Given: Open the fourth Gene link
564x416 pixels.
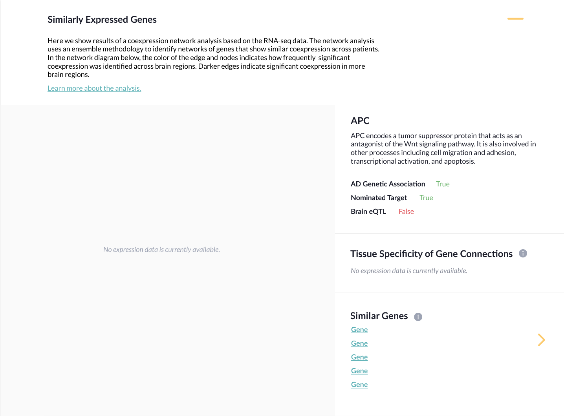Looking at the screenshot, I should 359,370.
